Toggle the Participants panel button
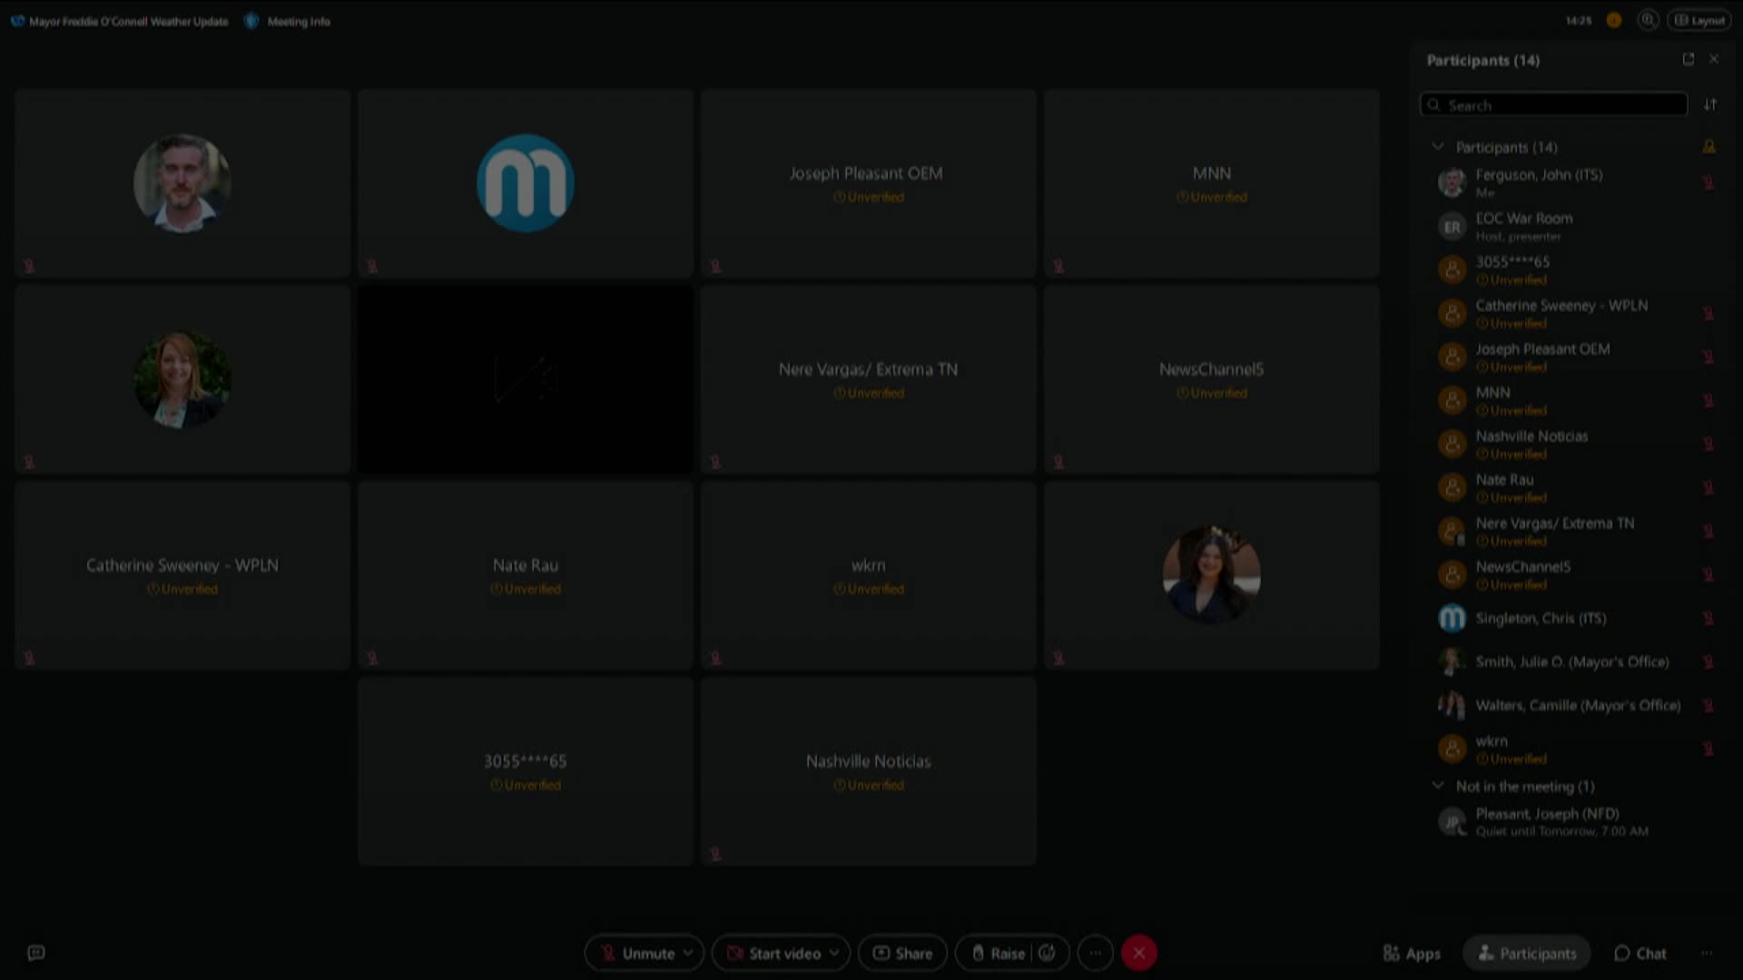Viewport: 1743px width, 980px height. pos(1527,953)
